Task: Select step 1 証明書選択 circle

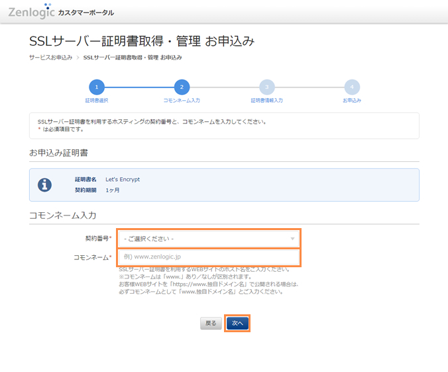Action: click(97, 87)
